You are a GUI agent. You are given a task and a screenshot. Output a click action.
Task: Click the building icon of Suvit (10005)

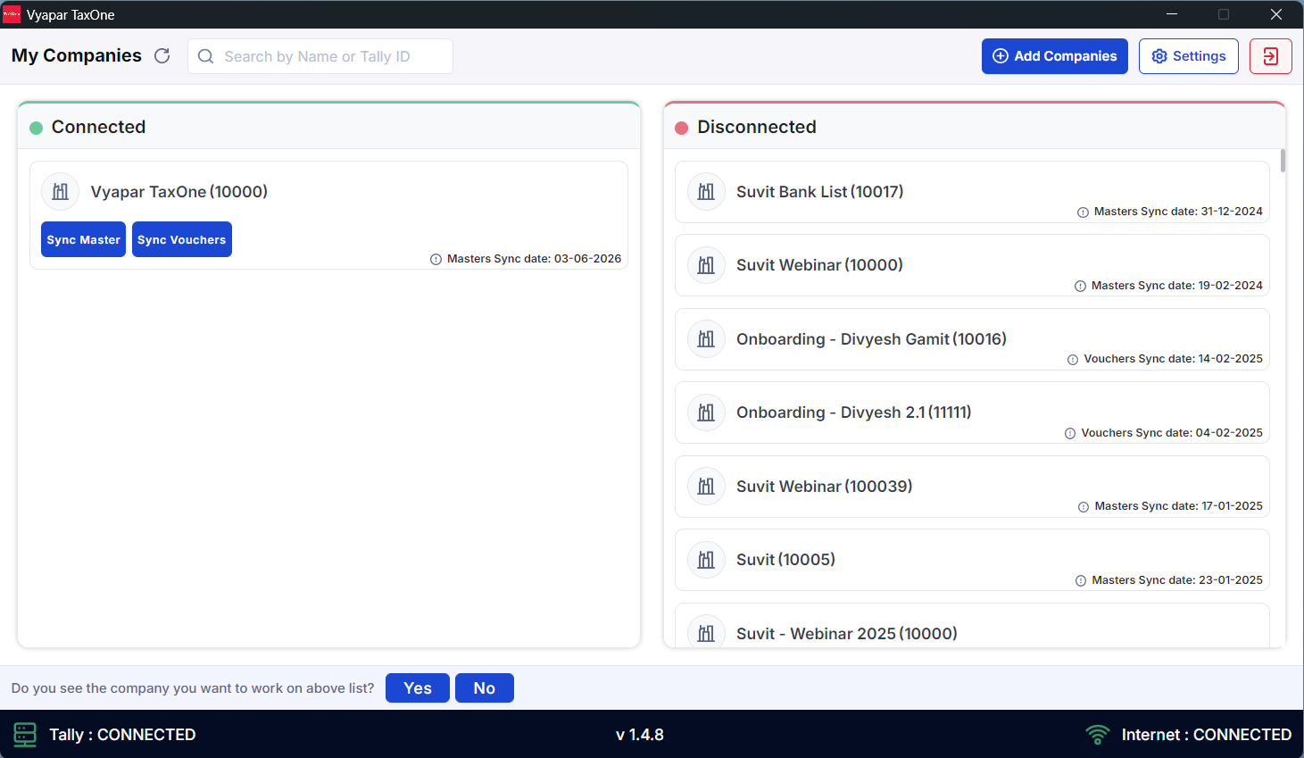tap(706, 560)
